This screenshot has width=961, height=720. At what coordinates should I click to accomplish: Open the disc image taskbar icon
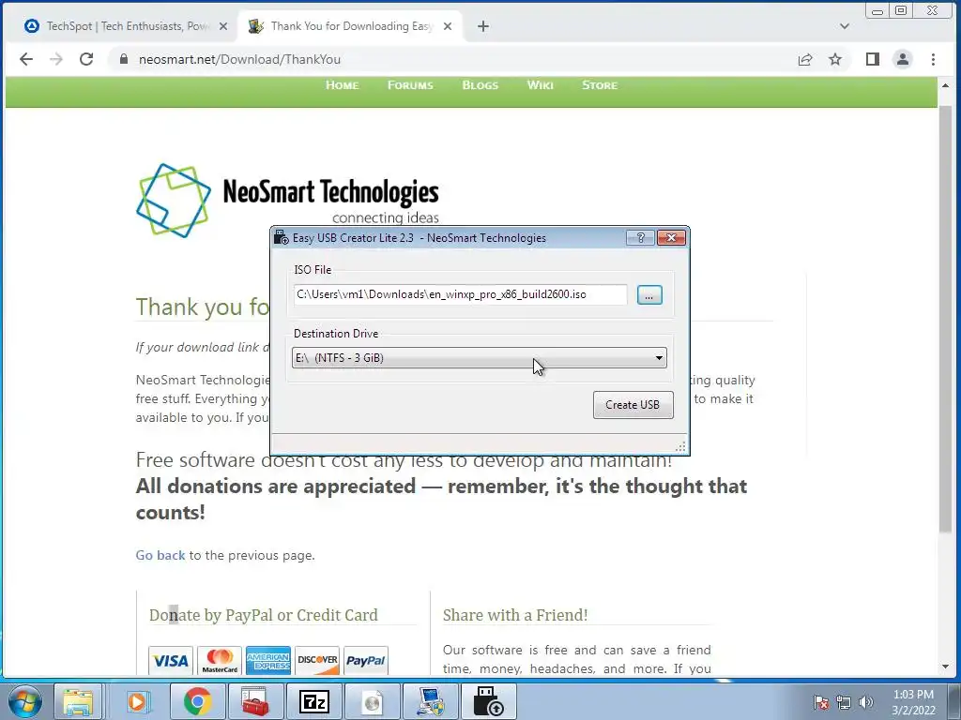(x=373, y=701)
